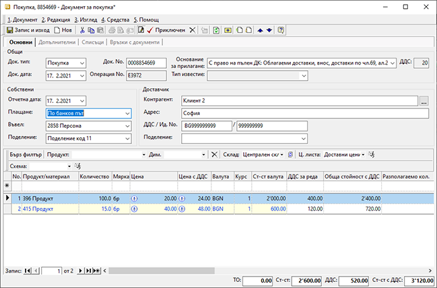Open the Склад warehouse dropdown
437x288 pixels.
tap(281, 154)
